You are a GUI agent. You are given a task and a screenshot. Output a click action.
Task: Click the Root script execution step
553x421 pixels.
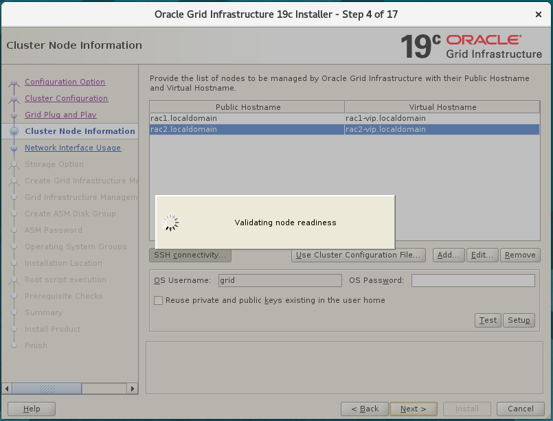(x=65, y=280)
